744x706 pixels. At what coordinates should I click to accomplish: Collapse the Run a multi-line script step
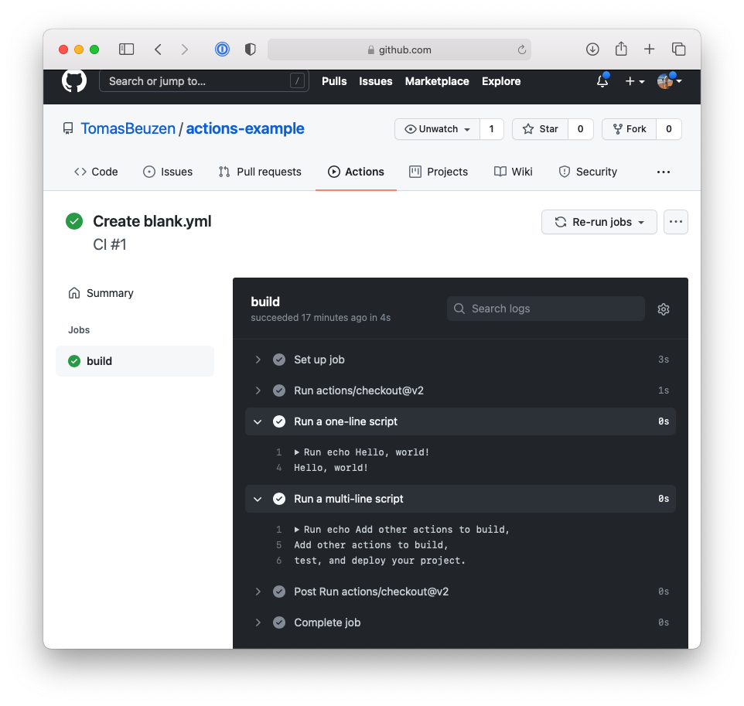(x=258, y=499)
